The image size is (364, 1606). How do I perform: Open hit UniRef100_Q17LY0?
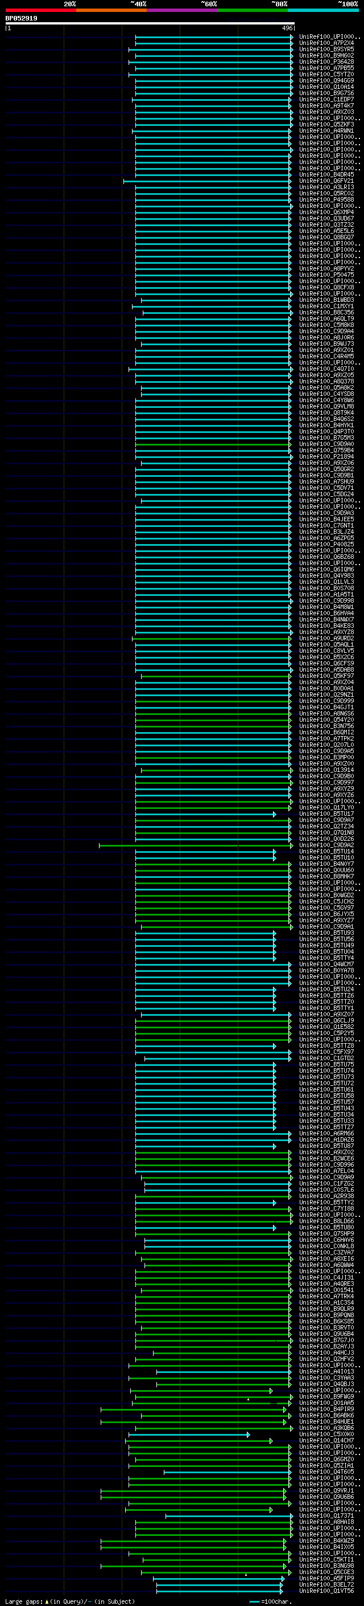coord(326,807)
